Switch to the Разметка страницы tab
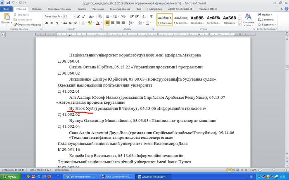 point(59,9)
